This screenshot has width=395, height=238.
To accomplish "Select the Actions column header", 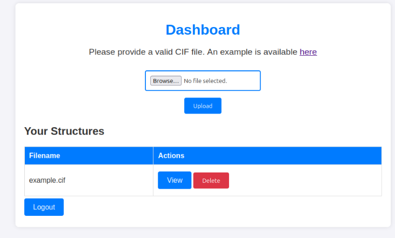I will coord(171,156).
